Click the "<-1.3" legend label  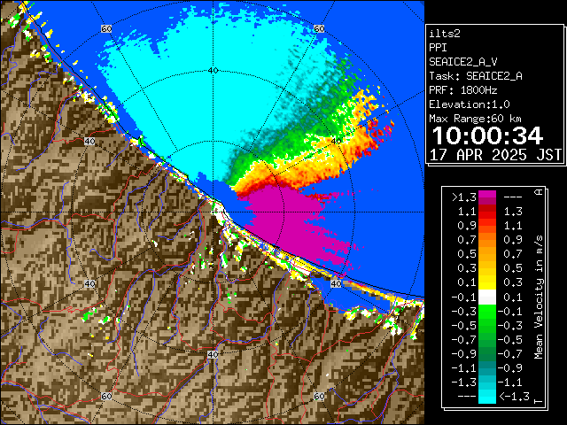click(514, 397)
